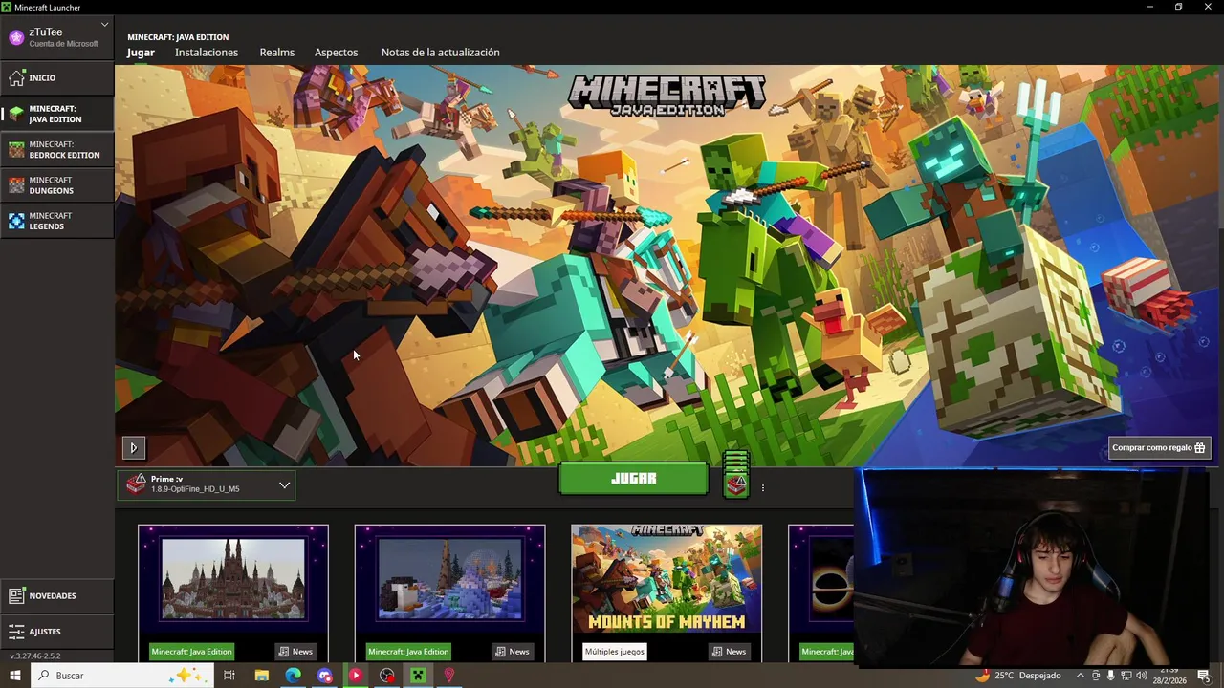Open Windows notification center
Screen dimensions: 1224x688
pyautogui.click(x=1204, y=676)
